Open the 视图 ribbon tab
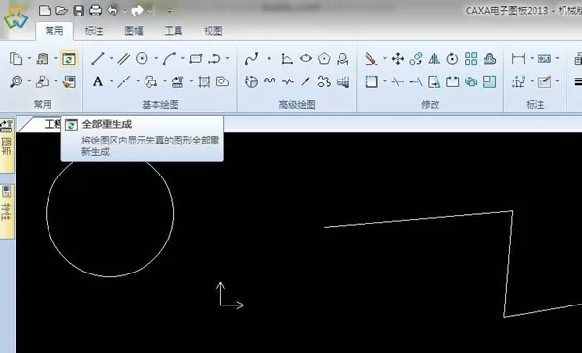 tap(213, 31)
